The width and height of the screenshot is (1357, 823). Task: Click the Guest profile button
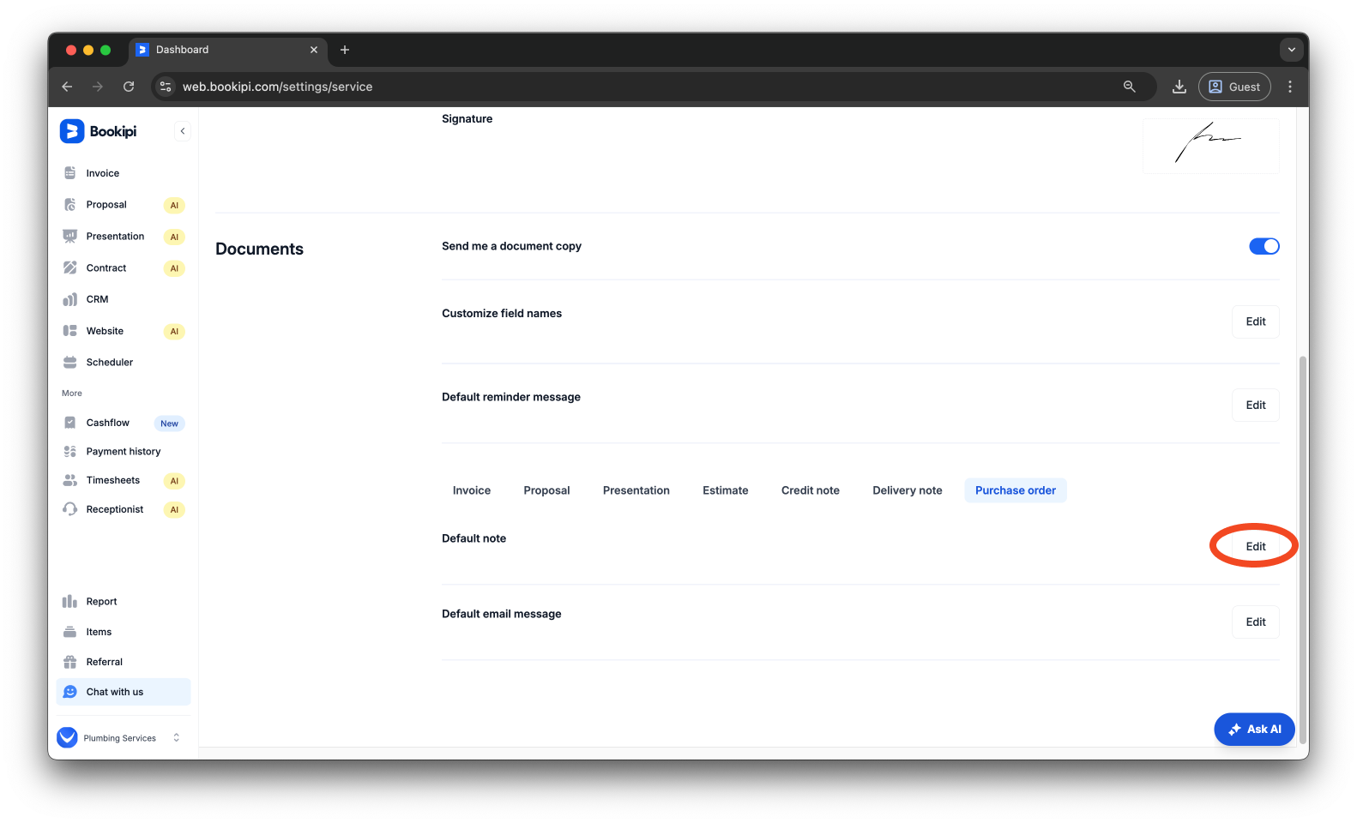tap(1234, 87)
